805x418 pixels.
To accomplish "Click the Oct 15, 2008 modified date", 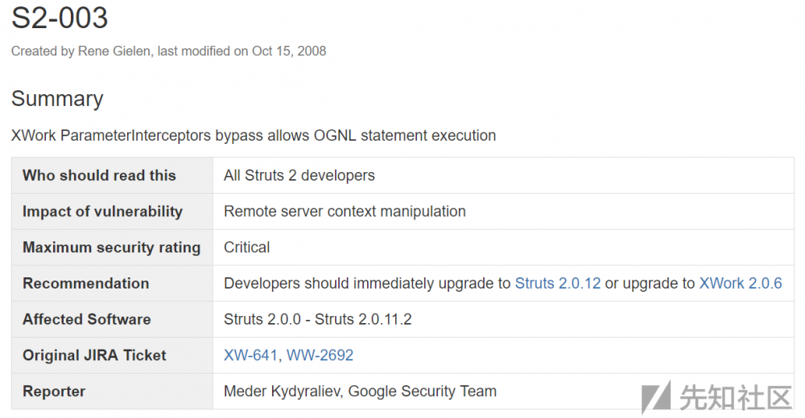I will (289, 51).
